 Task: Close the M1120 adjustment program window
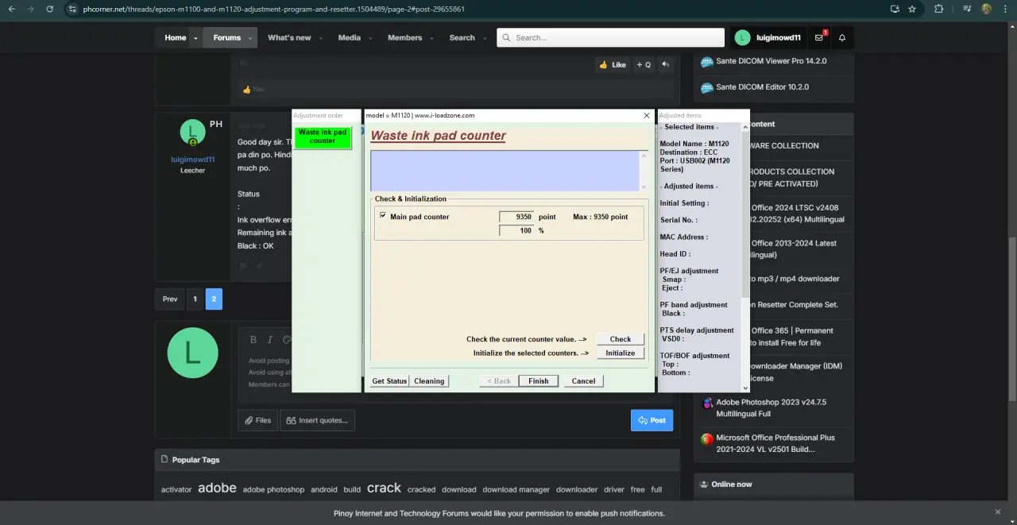(646, 115)
